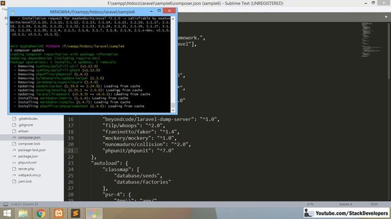Open File Explorer from the taskbar

point(23,214)
